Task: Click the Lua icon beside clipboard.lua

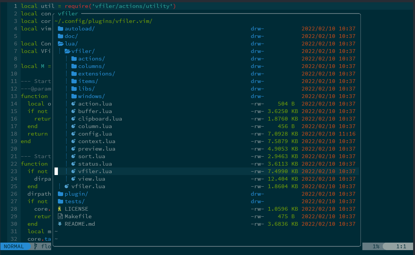Action: pos(74,119)
